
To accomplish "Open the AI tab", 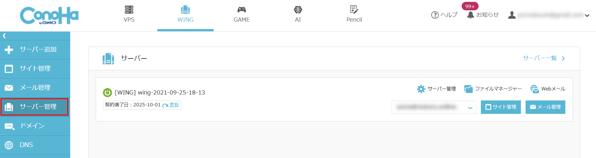I will pos(298,15).
